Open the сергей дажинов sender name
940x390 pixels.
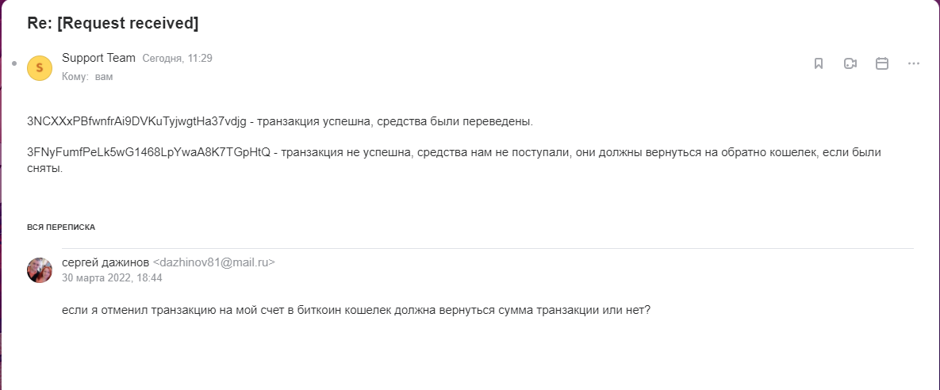point(105,262)
